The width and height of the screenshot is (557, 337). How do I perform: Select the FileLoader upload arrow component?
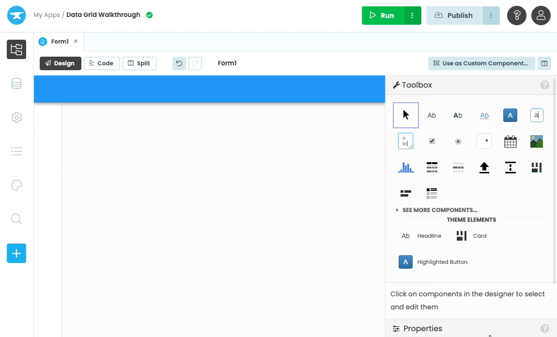point(484,167)
